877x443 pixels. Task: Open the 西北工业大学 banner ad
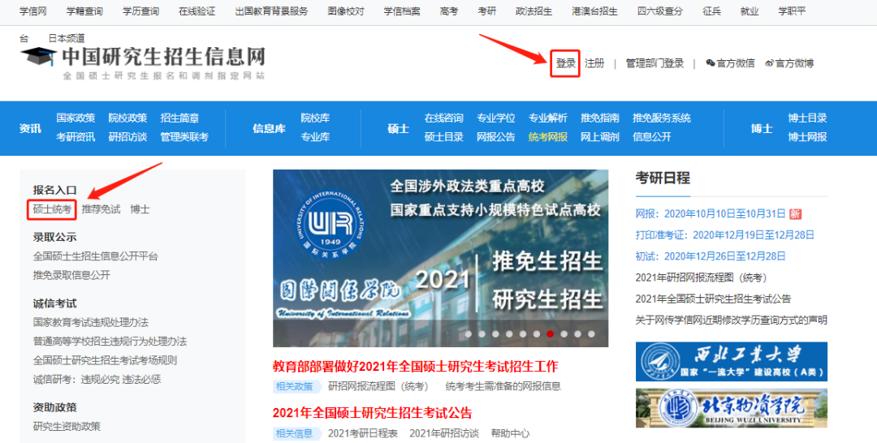coord(731,362)
